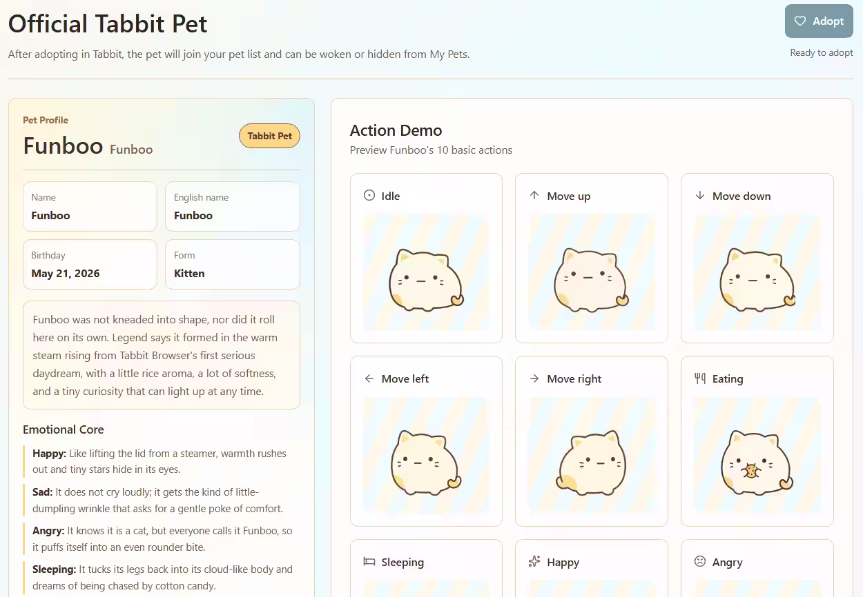This screenshot has width=863, height=597.
Task: Choose the Move right animation preview
Action: click(x=592, y=455)
